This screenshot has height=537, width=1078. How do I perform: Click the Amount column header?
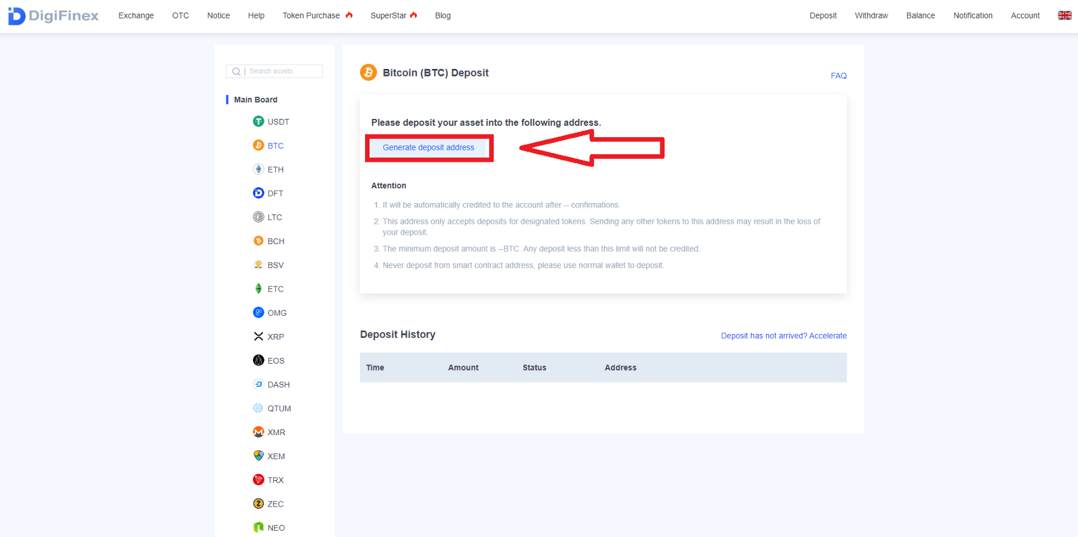click(x=463, y=367)
